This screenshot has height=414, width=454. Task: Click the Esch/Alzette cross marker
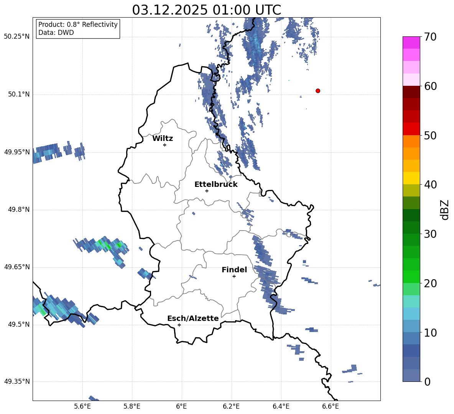point(179,325)
